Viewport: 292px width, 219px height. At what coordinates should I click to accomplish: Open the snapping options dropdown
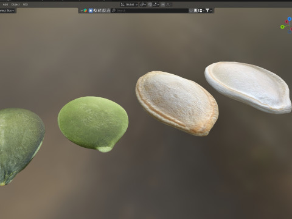156,4
